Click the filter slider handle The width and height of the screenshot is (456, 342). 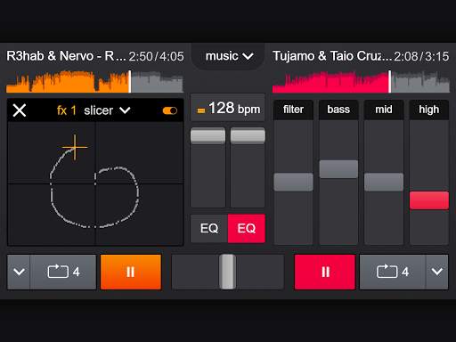coord(293,182)
